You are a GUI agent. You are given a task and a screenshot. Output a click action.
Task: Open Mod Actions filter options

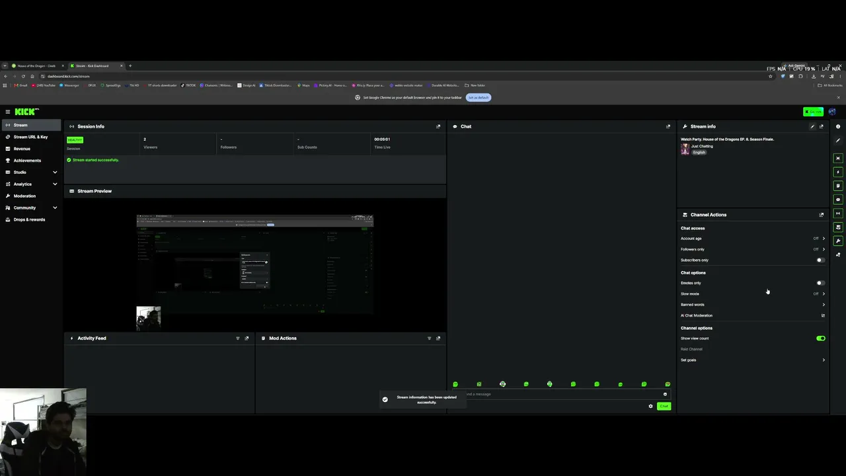[430, 338]
